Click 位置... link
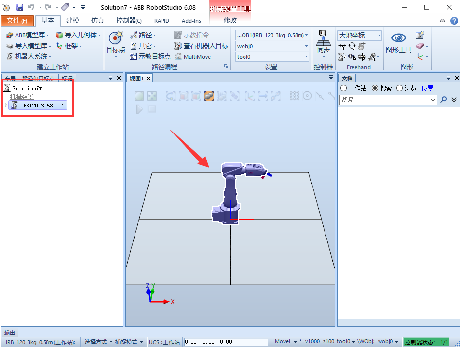460x347 pixels. pos(432,88)
